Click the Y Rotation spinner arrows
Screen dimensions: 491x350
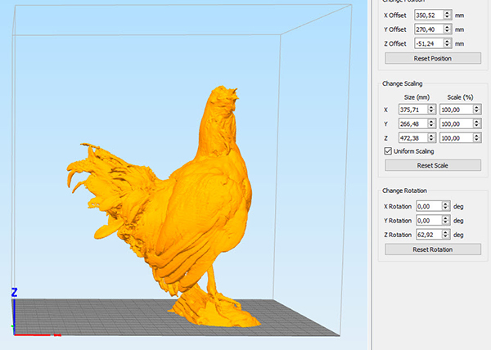(x=447, y=221)
